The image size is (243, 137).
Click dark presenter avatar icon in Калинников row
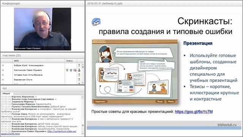point(79,70)
